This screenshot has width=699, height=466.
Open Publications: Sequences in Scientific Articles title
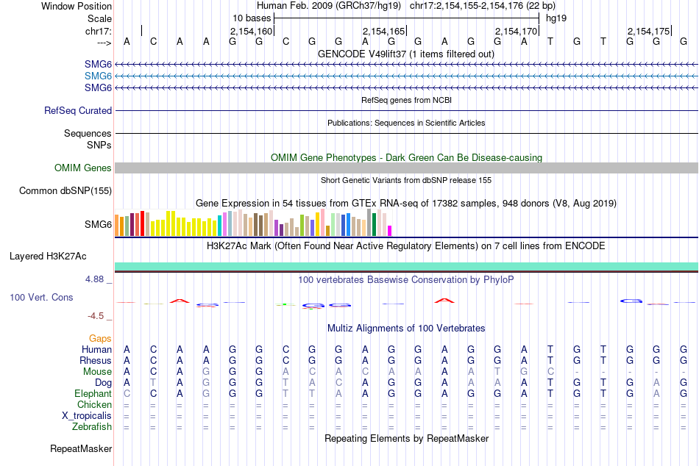point(406,123)
